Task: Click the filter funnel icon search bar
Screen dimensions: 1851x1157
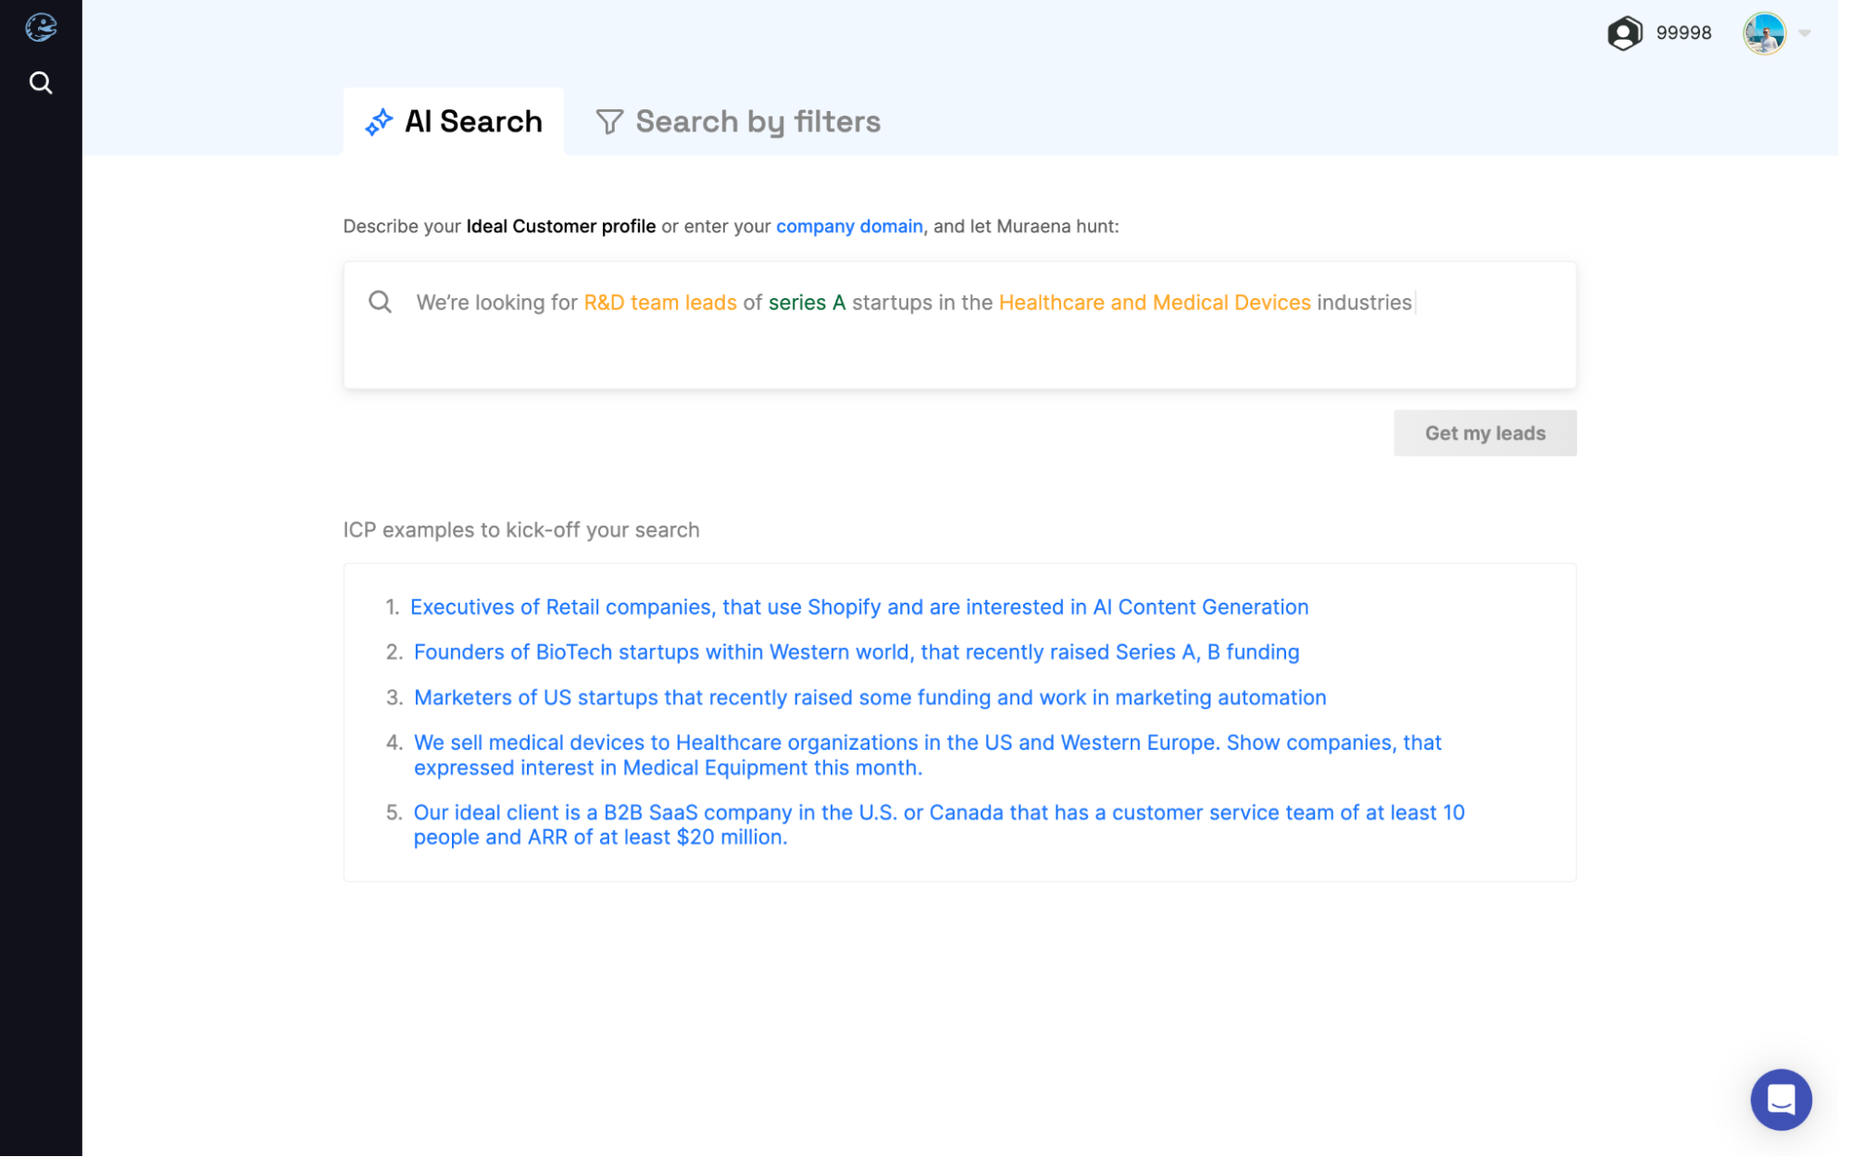Action: click(608, 120)
